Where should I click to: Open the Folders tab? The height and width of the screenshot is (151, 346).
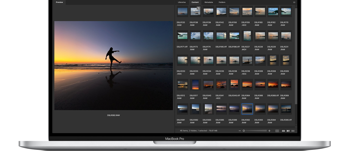pos(222,2)
